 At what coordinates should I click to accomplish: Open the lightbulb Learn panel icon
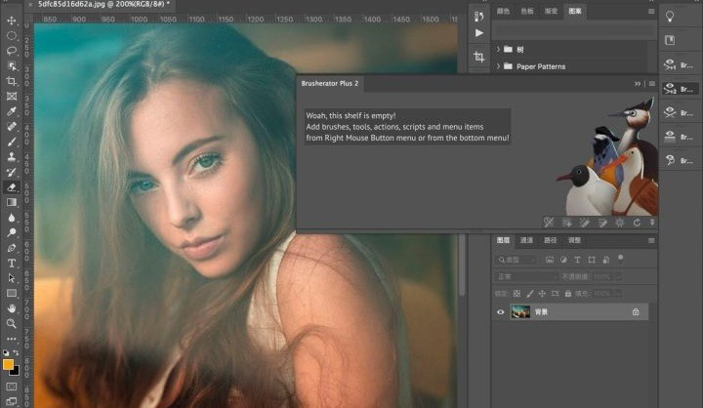coord(670,16)
